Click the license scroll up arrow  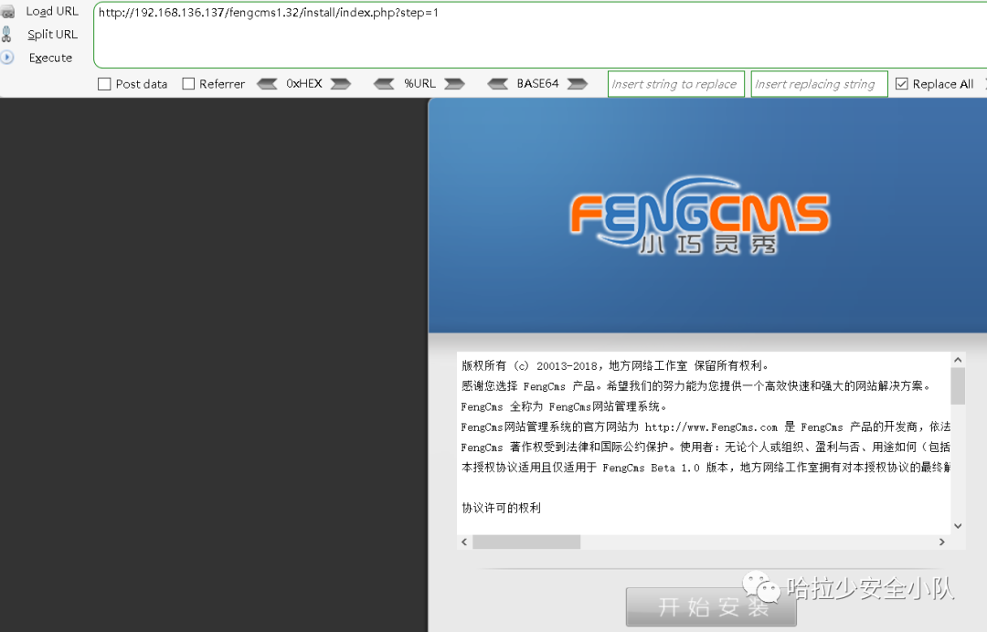point(958,361)
